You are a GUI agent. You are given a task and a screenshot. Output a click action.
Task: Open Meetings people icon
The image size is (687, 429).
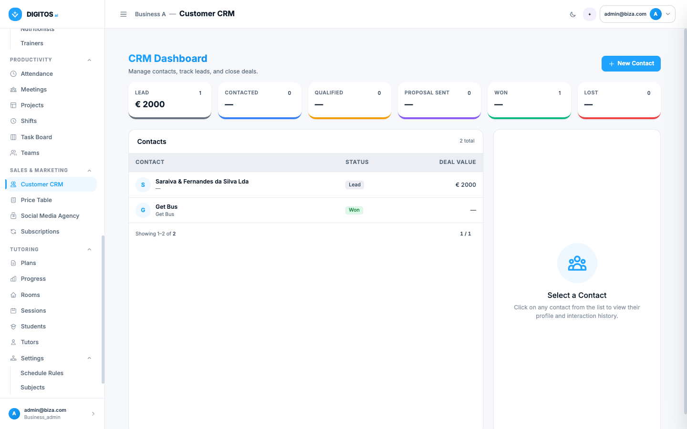[x=13, y=90]
